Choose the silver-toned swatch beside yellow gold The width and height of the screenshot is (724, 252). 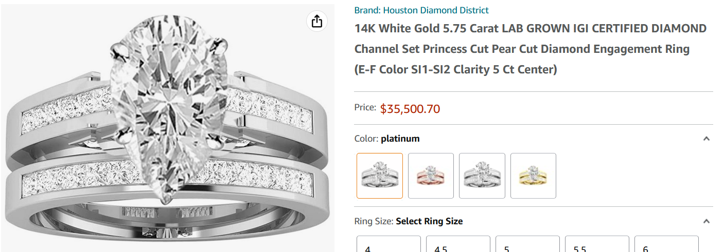482,176
